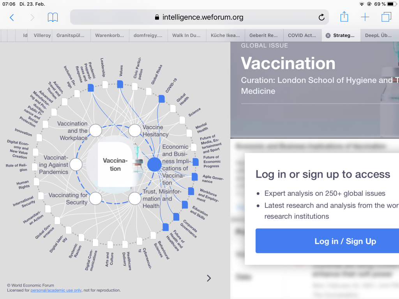
Task: Select the blue Values document node
Action: click(x=120, y=84)
